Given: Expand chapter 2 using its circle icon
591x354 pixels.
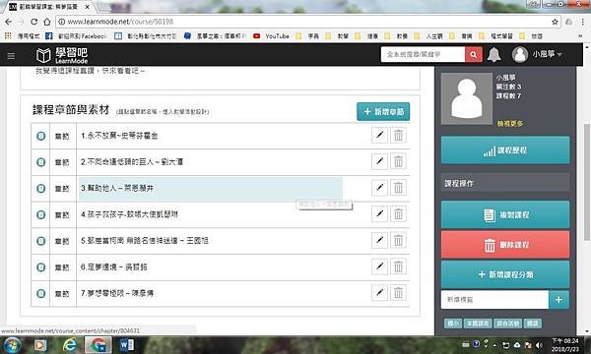Looking at the screenshot, I should click(x=40, y=162).
